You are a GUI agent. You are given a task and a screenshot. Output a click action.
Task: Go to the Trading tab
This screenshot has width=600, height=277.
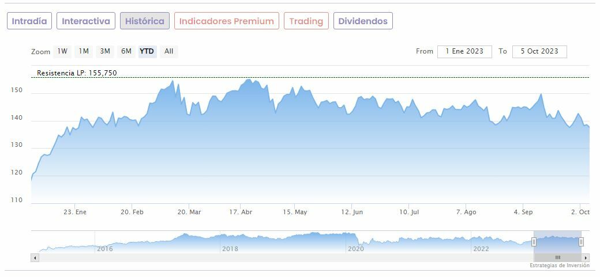[x=306, y=21]
